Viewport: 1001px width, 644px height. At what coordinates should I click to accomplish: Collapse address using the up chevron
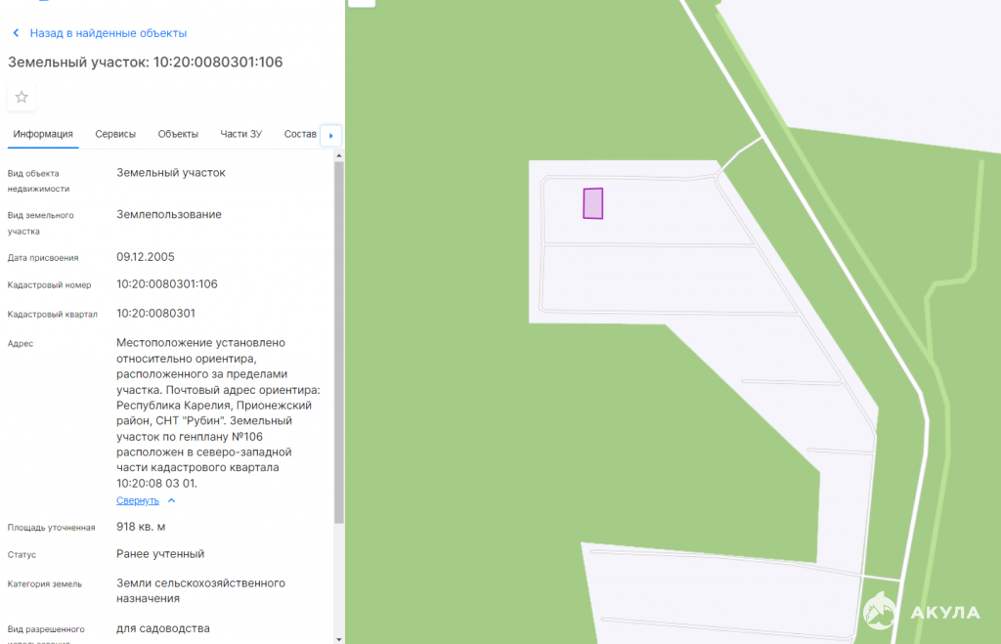171,500
